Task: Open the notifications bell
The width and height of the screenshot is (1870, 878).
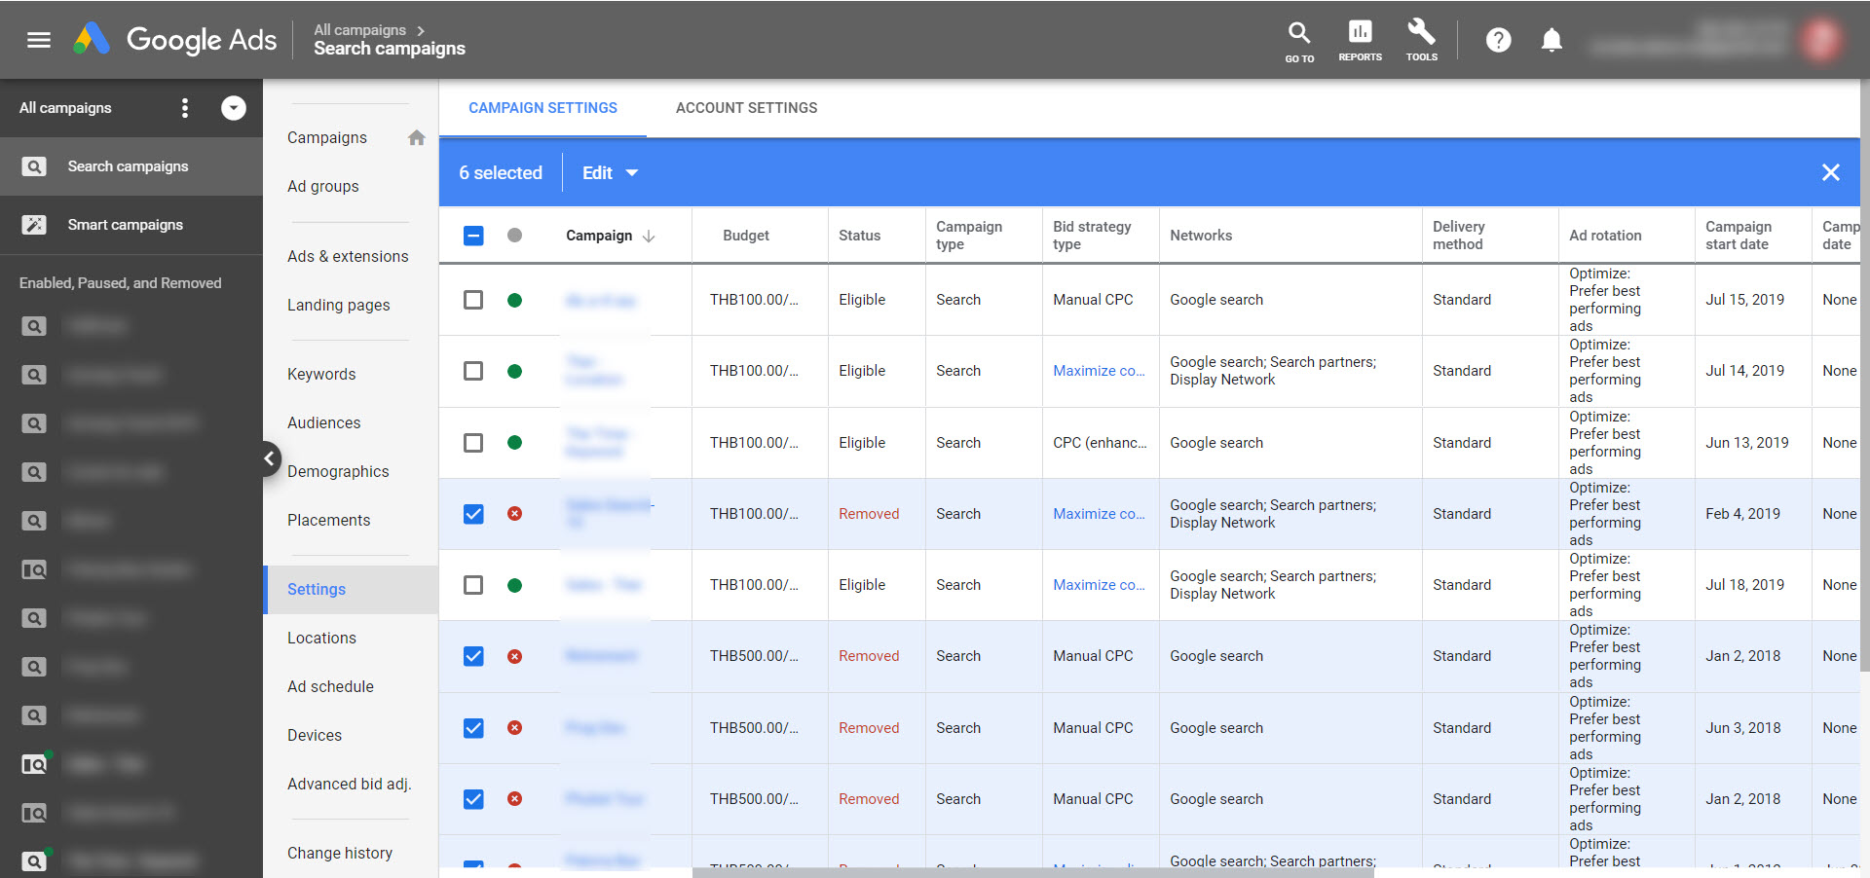Action: (x=1552, y=40)
